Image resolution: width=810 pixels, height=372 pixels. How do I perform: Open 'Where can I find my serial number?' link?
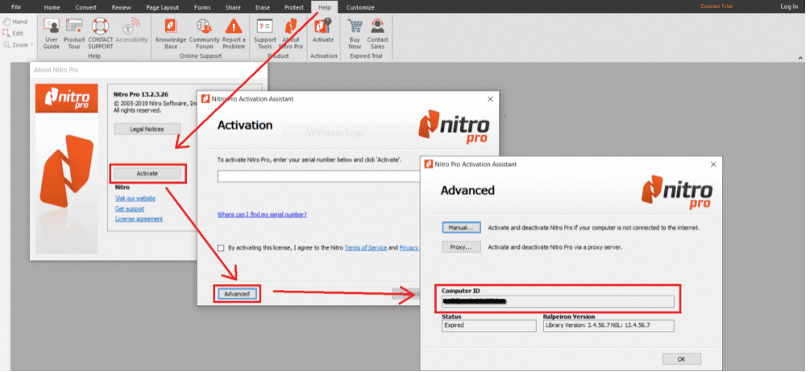coord(262,214)
